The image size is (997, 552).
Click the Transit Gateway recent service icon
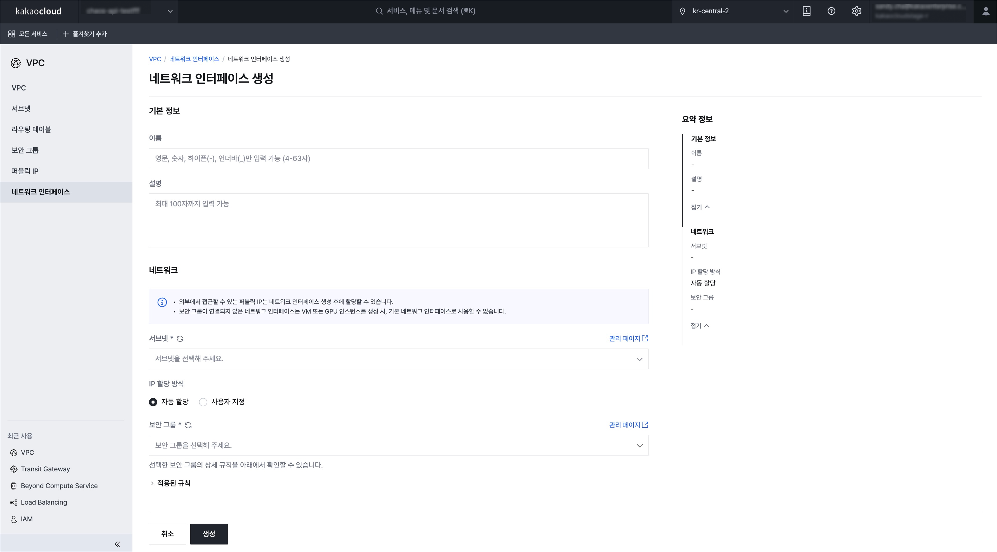click(x=14, y=469)
